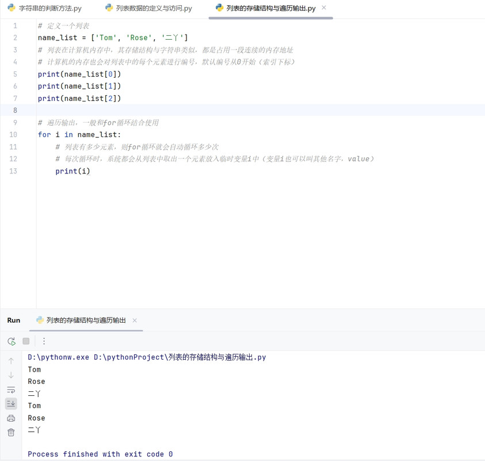The image size is (485, 461).
Task: Click the Stop process square icon
Action: [26, 341]
